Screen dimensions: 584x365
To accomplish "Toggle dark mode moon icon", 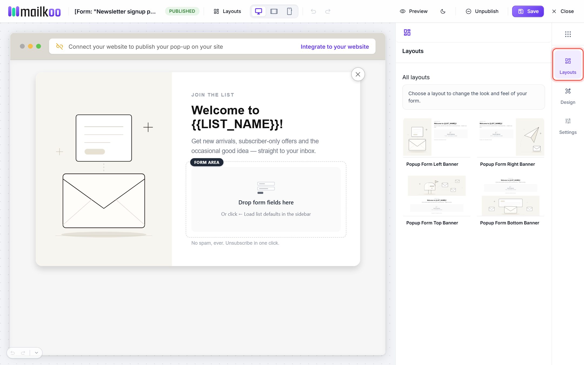I will coord(443,11).
